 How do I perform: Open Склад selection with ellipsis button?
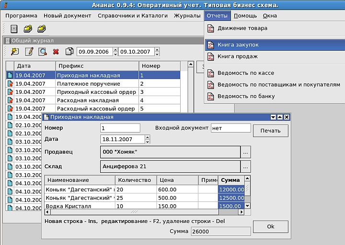[x=245, y=167]
